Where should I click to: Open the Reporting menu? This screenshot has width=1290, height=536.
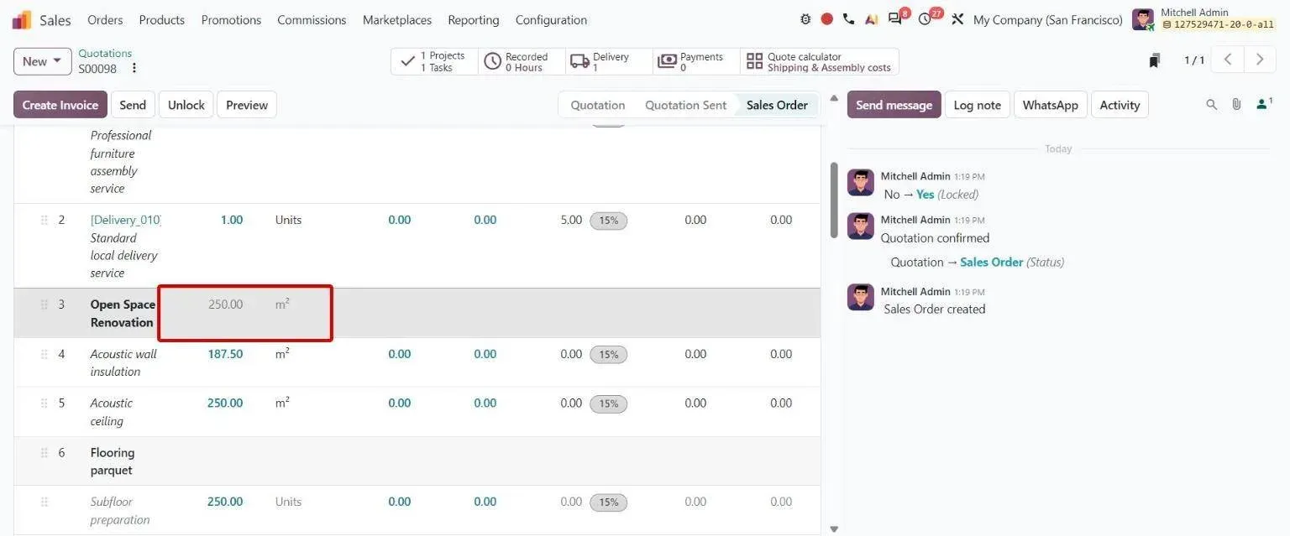pos(474,19)
